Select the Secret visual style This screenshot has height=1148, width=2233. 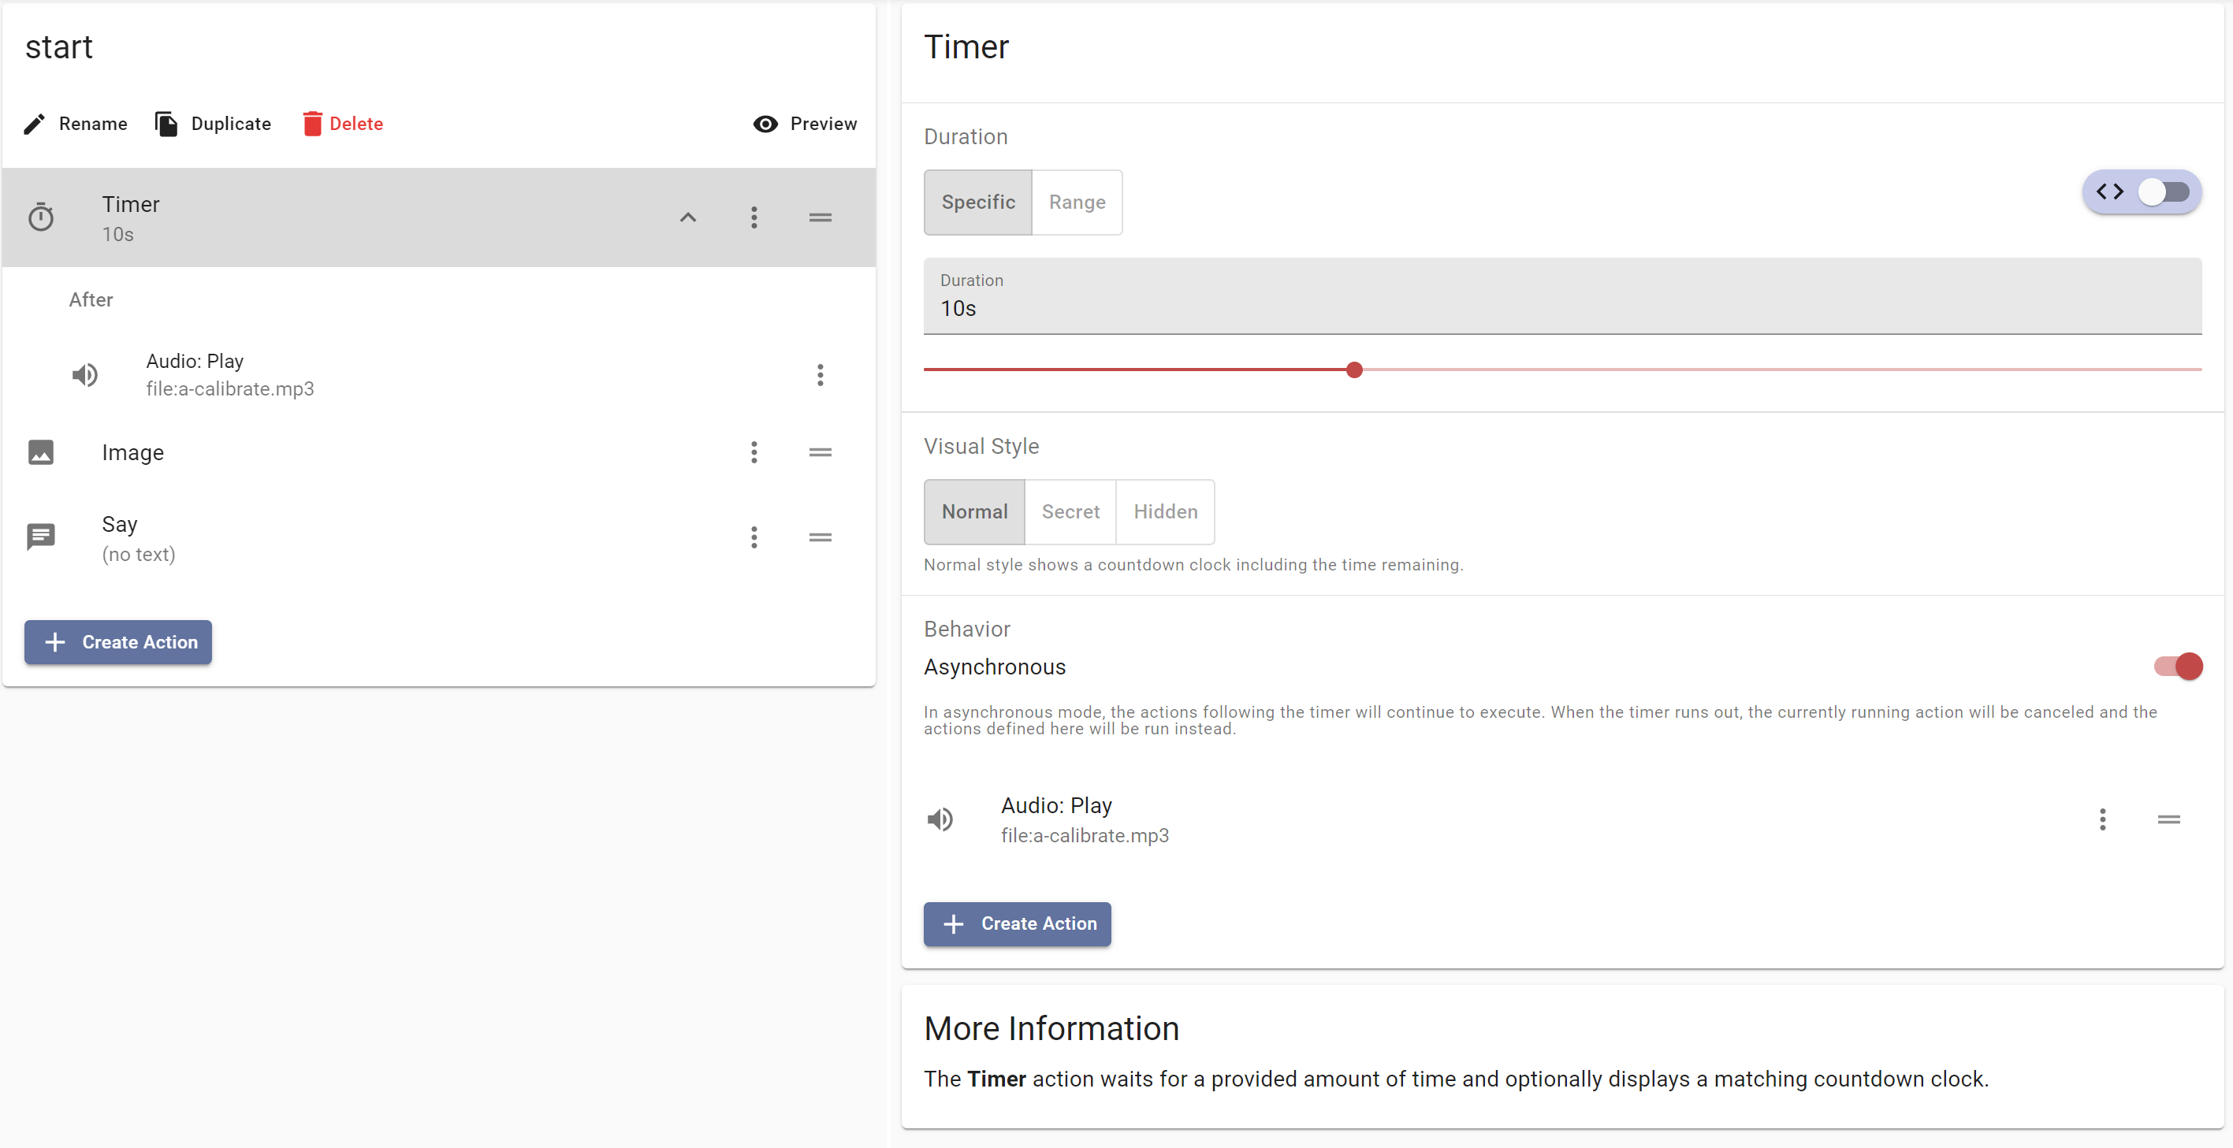click(1070, 512)
